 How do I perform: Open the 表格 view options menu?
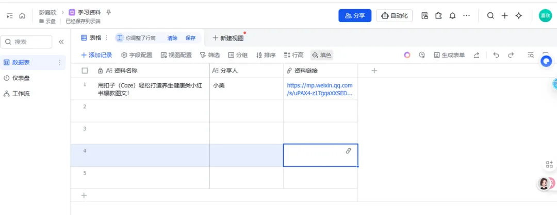[x=107, y=38]
